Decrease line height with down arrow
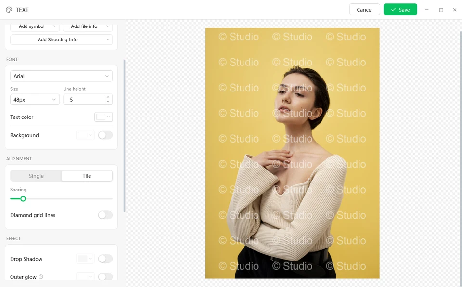The width and height of the screenshot is (462, 287). point(108,102)
